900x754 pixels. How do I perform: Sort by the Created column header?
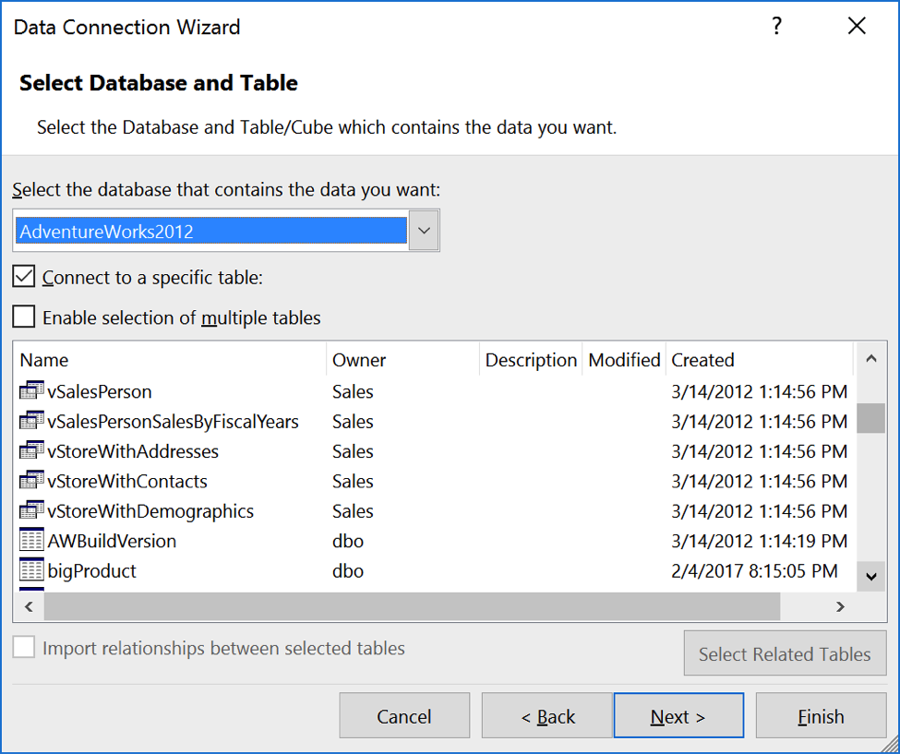click(760, 360)
